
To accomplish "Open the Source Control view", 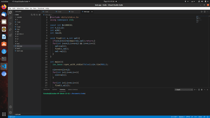I will pos(10,24).
